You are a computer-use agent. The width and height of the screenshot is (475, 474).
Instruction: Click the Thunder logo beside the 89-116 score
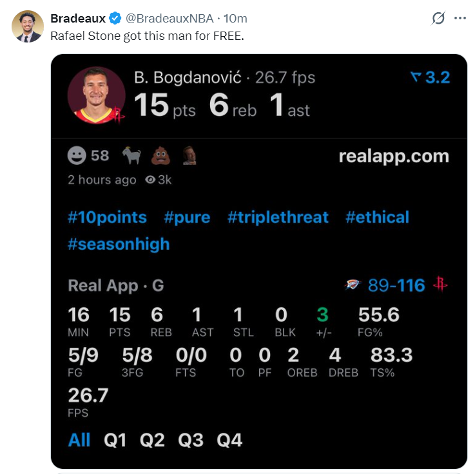pos(353,285)
